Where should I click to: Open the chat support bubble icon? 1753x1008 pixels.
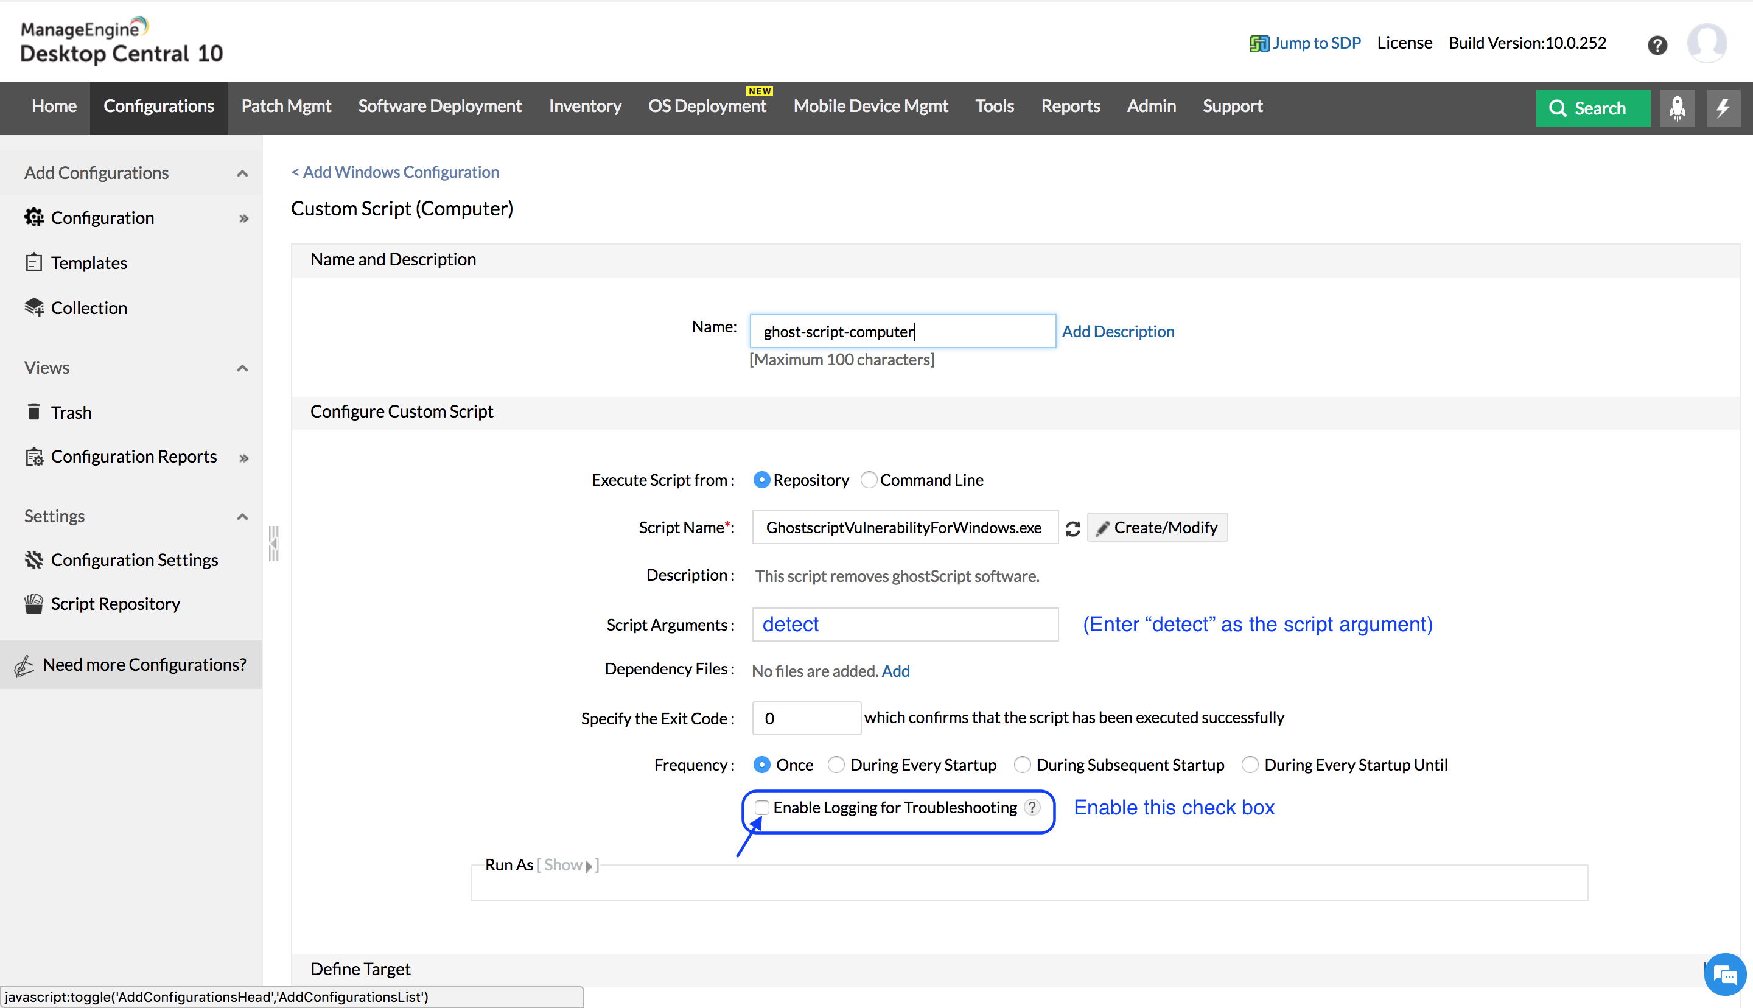pos(1724,975)
